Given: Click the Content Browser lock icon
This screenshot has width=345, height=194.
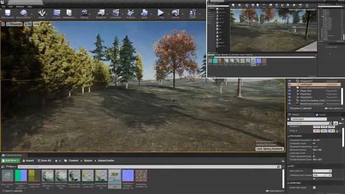Looking at the screenshot, I should 283,161.
